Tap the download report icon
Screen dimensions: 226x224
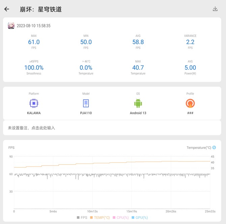215,9
